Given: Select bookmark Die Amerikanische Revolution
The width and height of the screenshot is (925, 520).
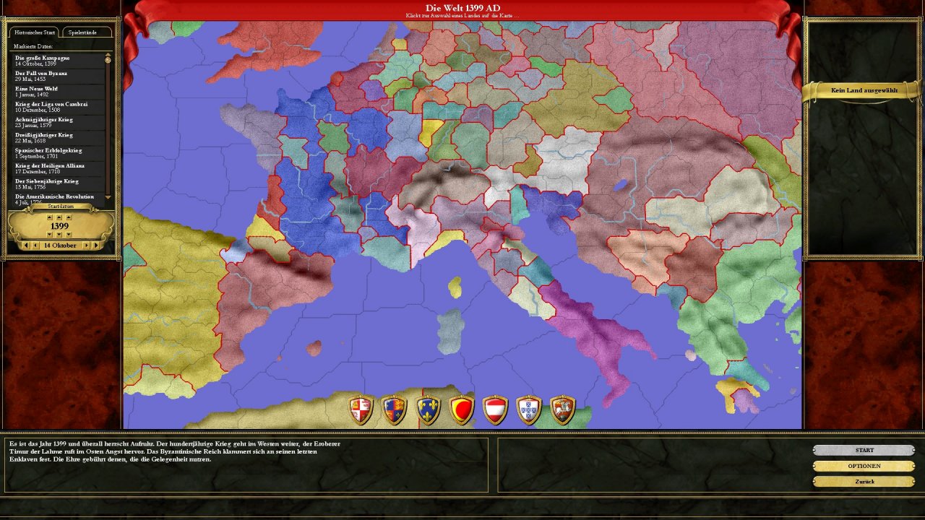Looking at the screenshot, I should click(x=59, y=198).
